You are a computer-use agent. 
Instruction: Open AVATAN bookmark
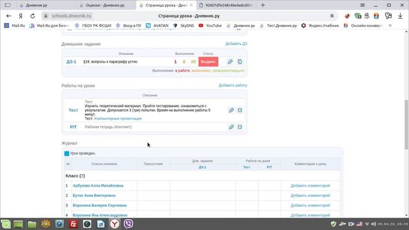click(157, 26)
